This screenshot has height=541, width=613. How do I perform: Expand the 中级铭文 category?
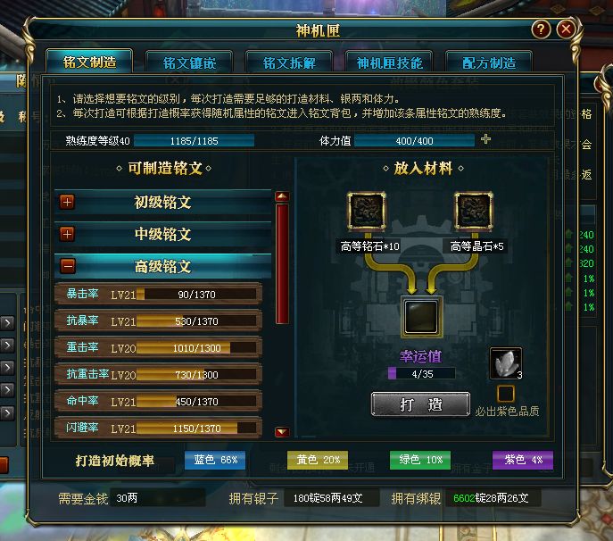pos(67,234)
